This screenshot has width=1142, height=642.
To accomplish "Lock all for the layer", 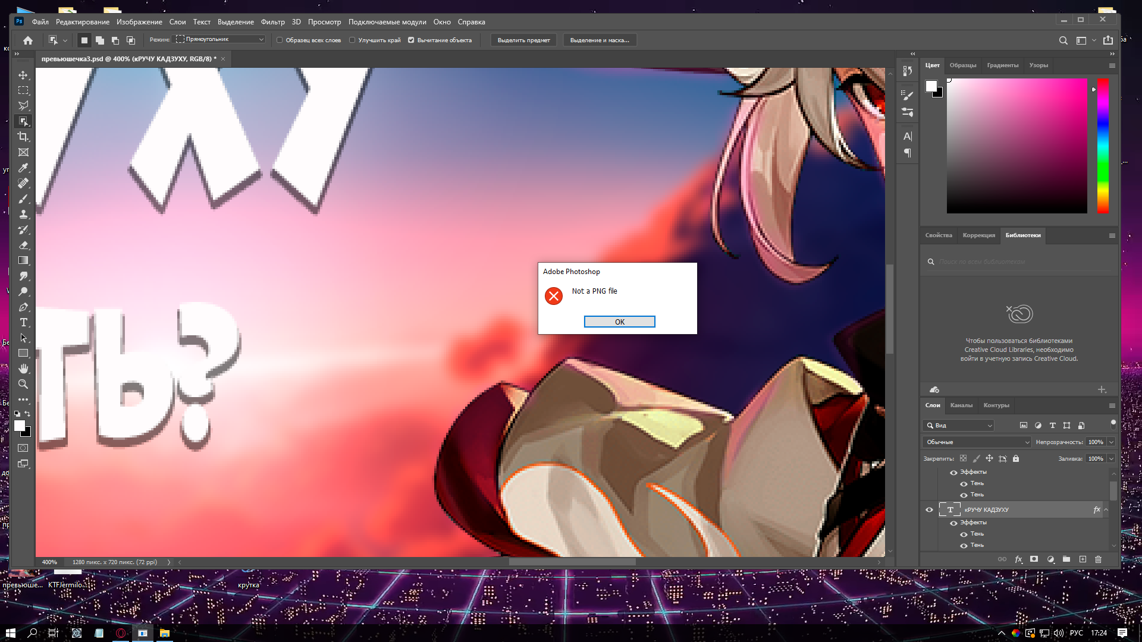I will tap(1016, 458).
